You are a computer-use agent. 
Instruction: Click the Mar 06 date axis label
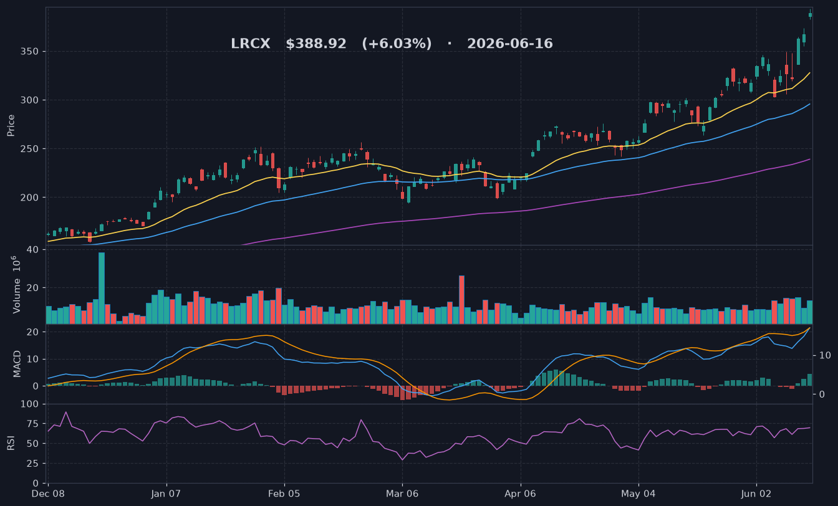402,494
